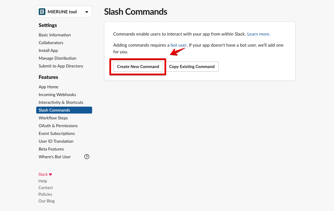Open Submit to App Directory
Image resolution: width=334 pixels, height=211 pixels.
[61, 66]
